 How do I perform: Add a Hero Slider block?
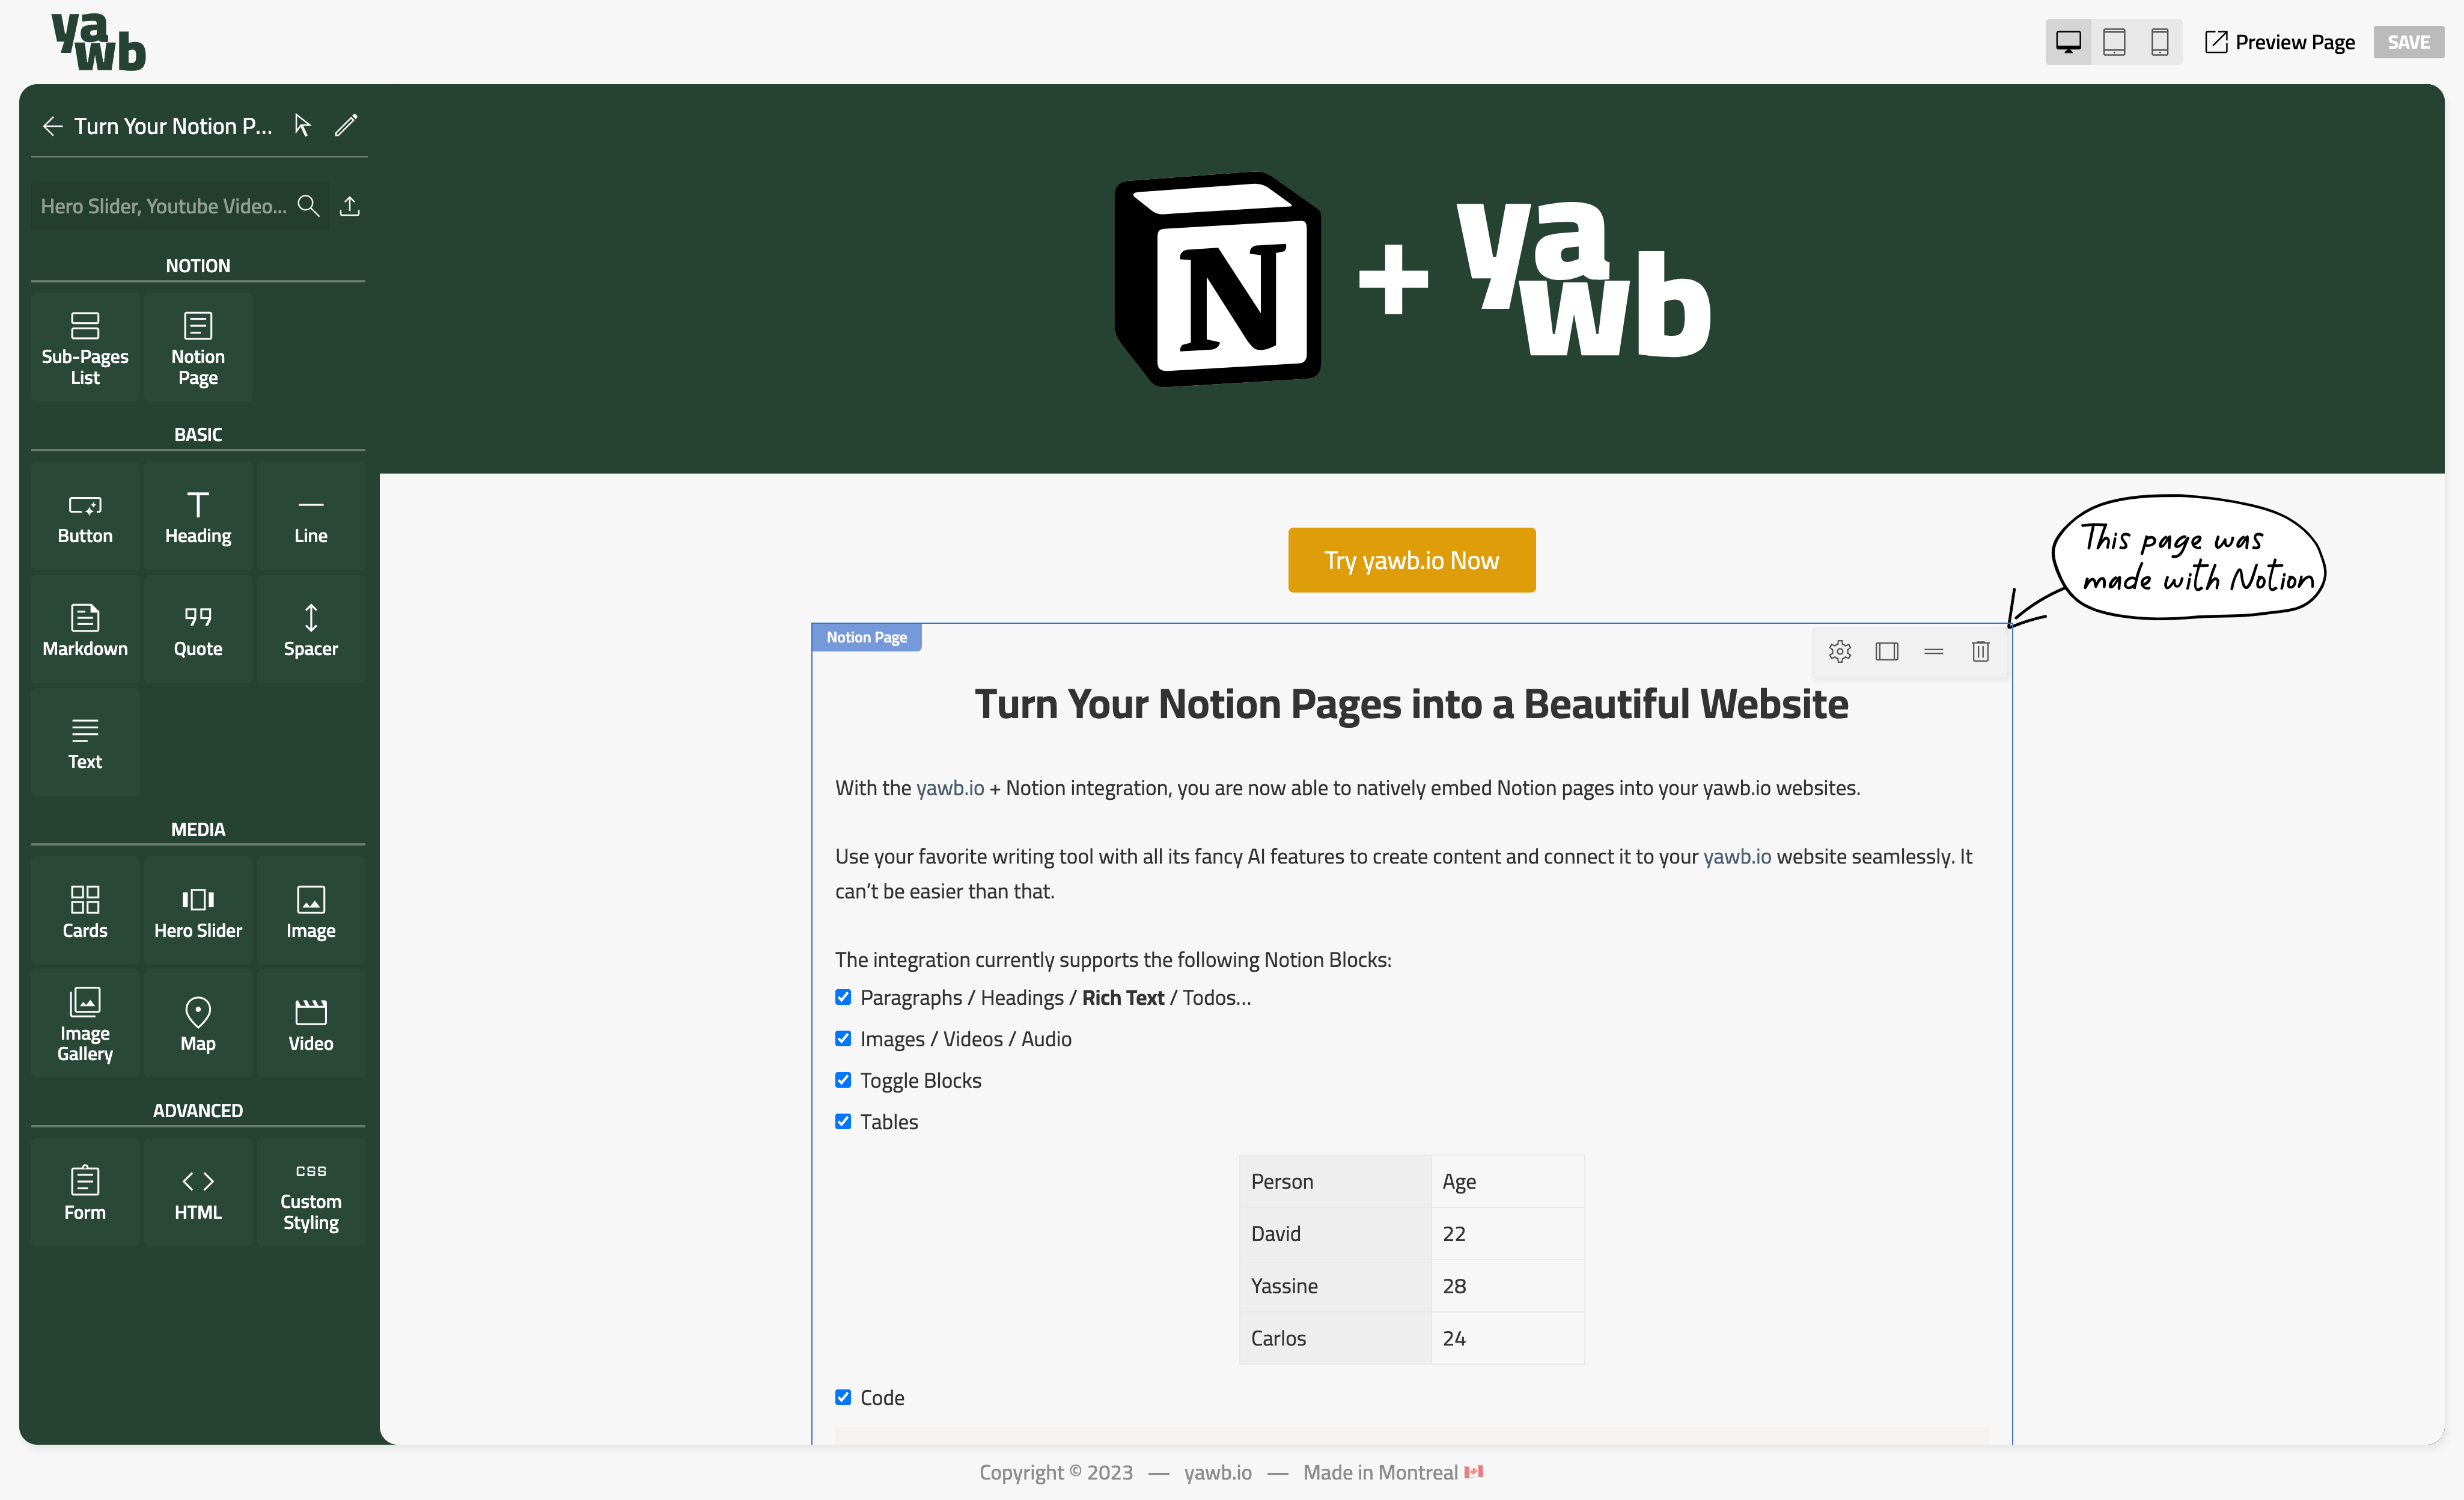point(198,911)
